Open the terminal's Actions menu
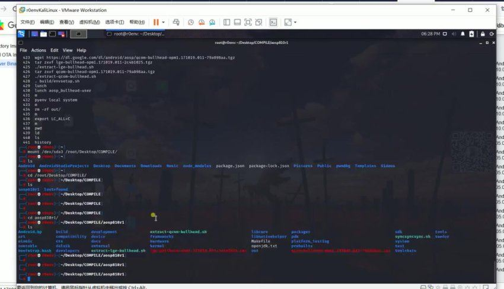 coord(38,50)
